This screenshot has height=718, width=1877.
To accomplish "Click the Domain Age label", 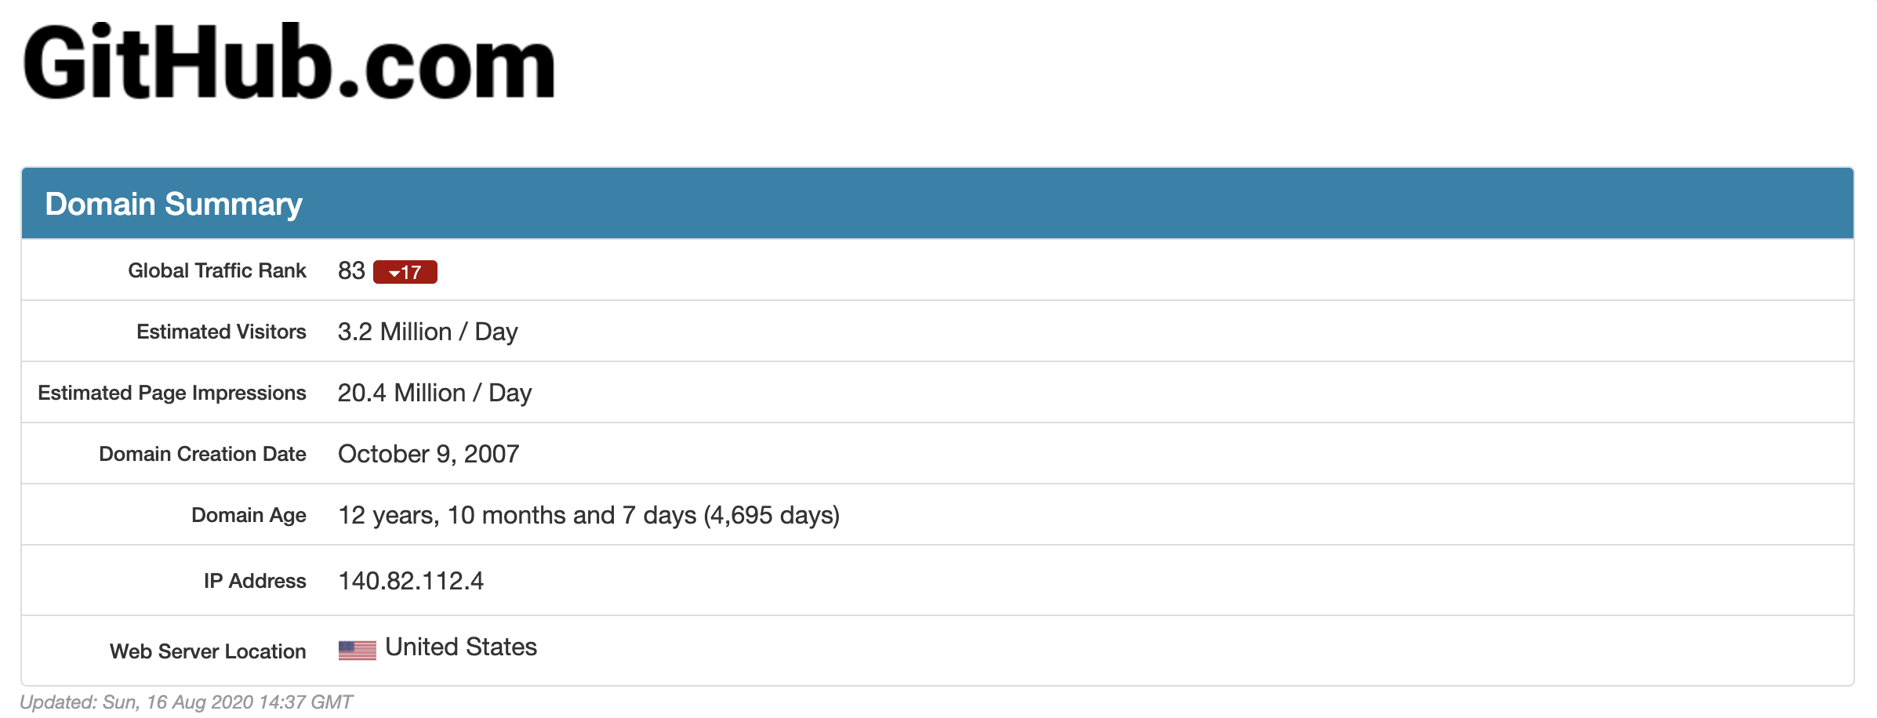I will [x=249, y=515].
